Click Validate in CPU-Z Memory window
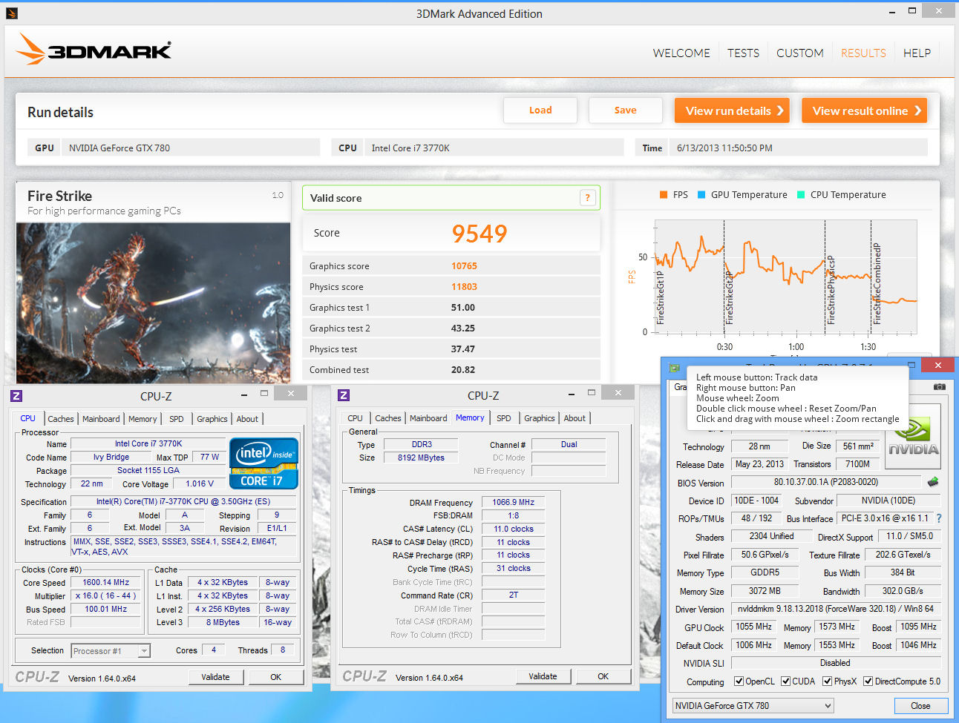 tap(543, 676)
